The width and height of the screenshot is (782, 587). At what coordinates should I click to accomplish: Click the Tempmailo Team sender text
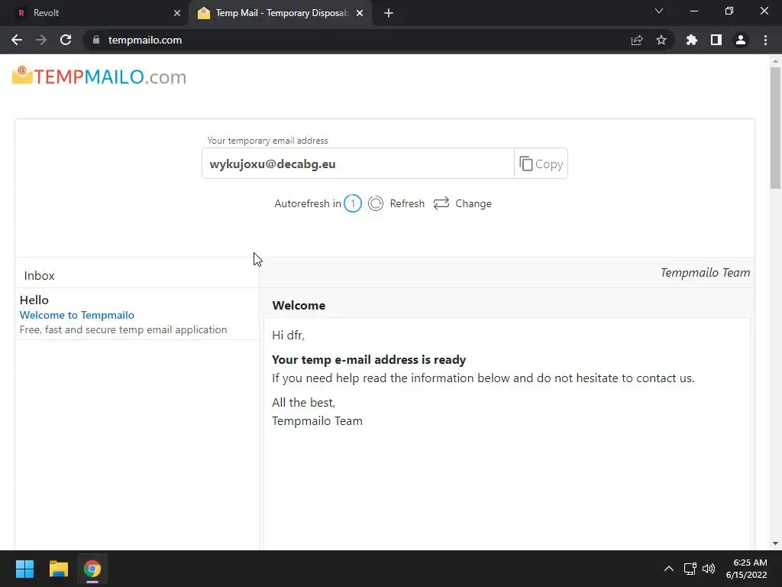click(705, 273)
